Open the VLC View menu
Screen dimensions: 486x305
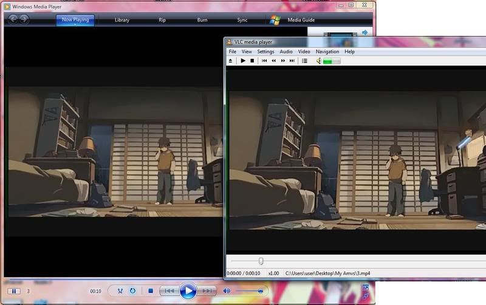click(247, 52)
